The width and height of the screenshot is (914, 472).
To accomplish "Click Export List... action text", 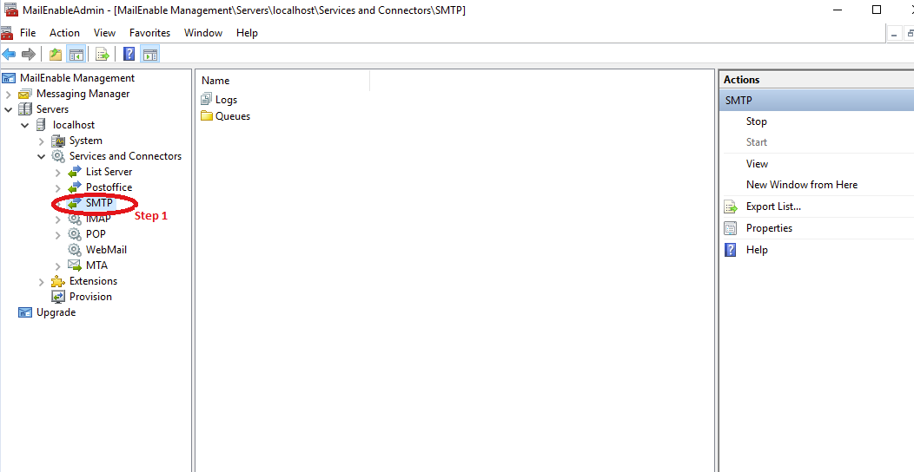I will 773,206.
